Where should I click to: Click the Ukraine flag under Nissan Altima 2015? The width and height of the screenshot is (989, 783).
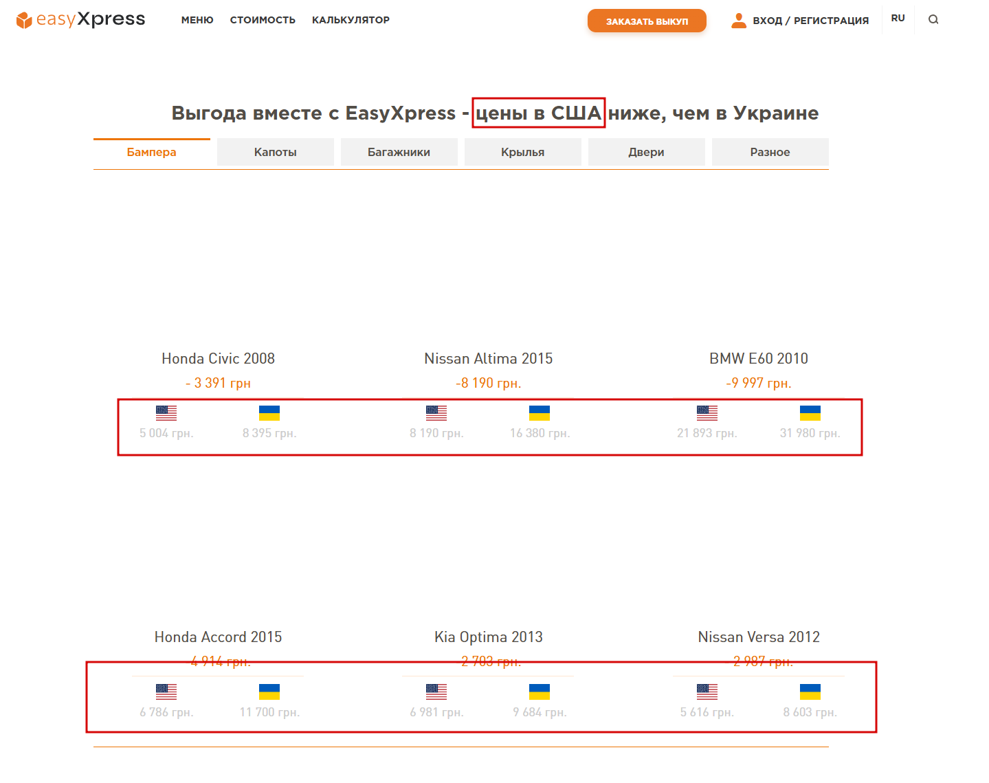coord(540,412)
